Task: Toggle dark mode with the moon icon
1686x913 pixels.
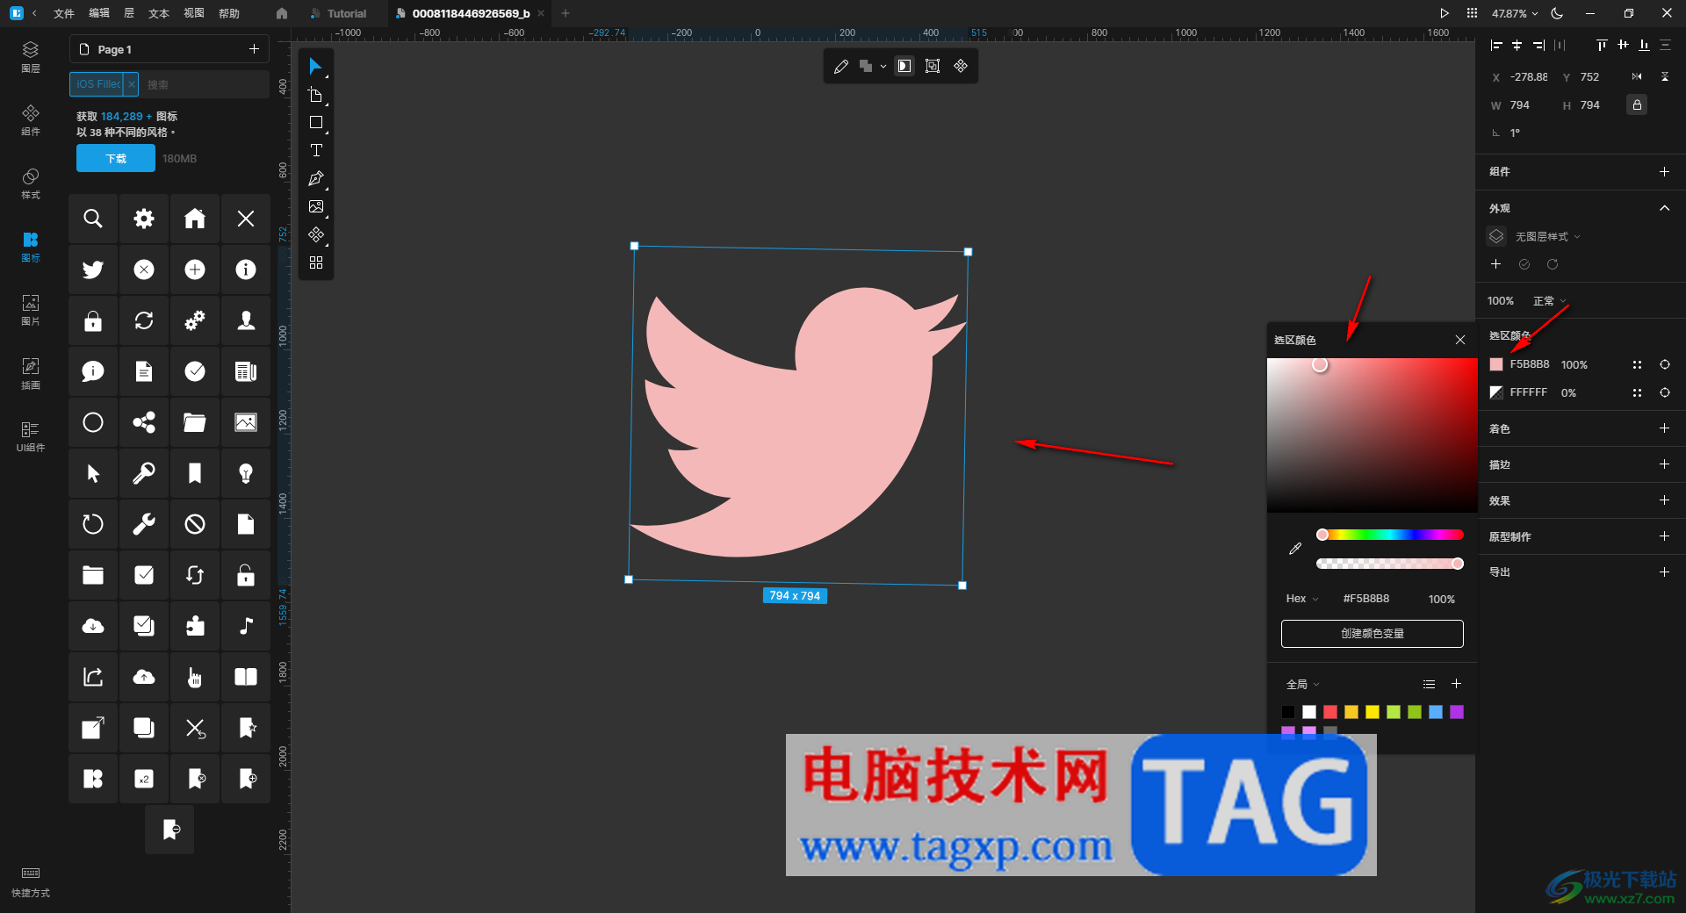Action: pyautogui.click(x=1557, y=13)
